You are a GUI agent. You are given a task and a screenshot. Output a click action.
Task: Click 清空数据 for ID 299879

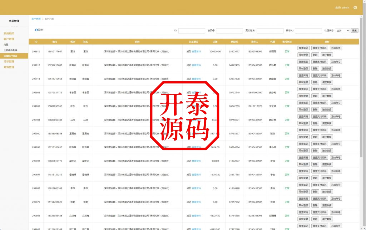pyautogui.click(x=327, y=205)
